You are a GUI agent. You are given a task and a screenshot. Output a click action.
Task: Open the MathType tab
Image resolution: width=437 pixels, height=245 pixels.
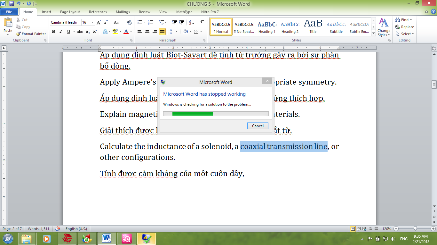(x=184, y=12)
